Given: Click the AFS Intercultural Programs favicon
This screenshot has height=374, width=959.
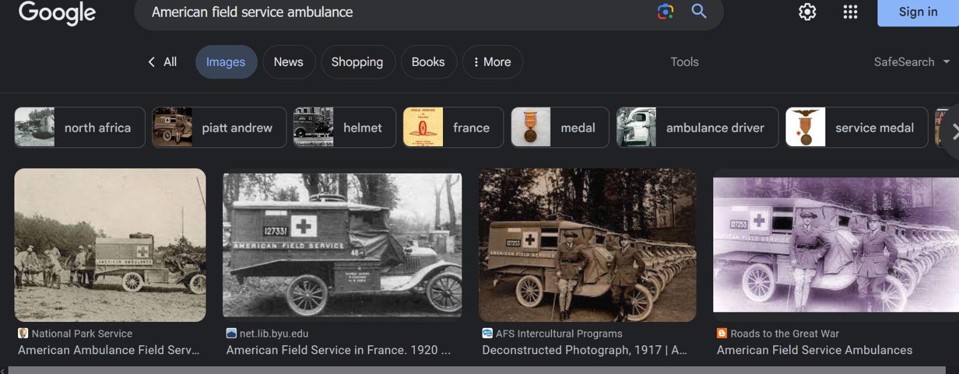Looking at the screenshot, I should [x=487, y=333].
